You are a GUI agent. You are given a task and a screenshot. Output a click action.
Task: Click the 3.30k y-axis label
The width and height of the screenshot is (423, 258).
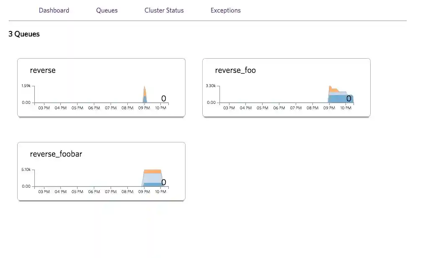[x=211, y=86]
